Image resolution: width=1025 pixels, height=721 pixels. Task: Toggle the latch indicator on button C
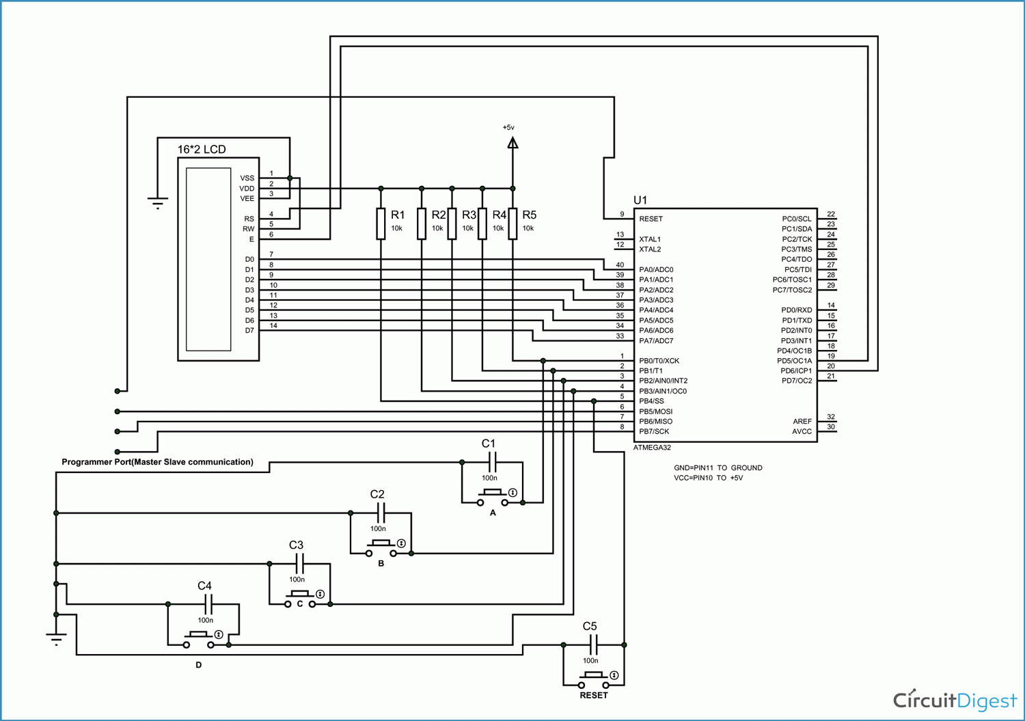320,595
